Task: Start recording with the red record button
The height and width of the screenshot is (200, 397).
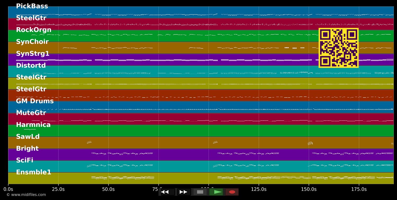Action: pos(232,192)
